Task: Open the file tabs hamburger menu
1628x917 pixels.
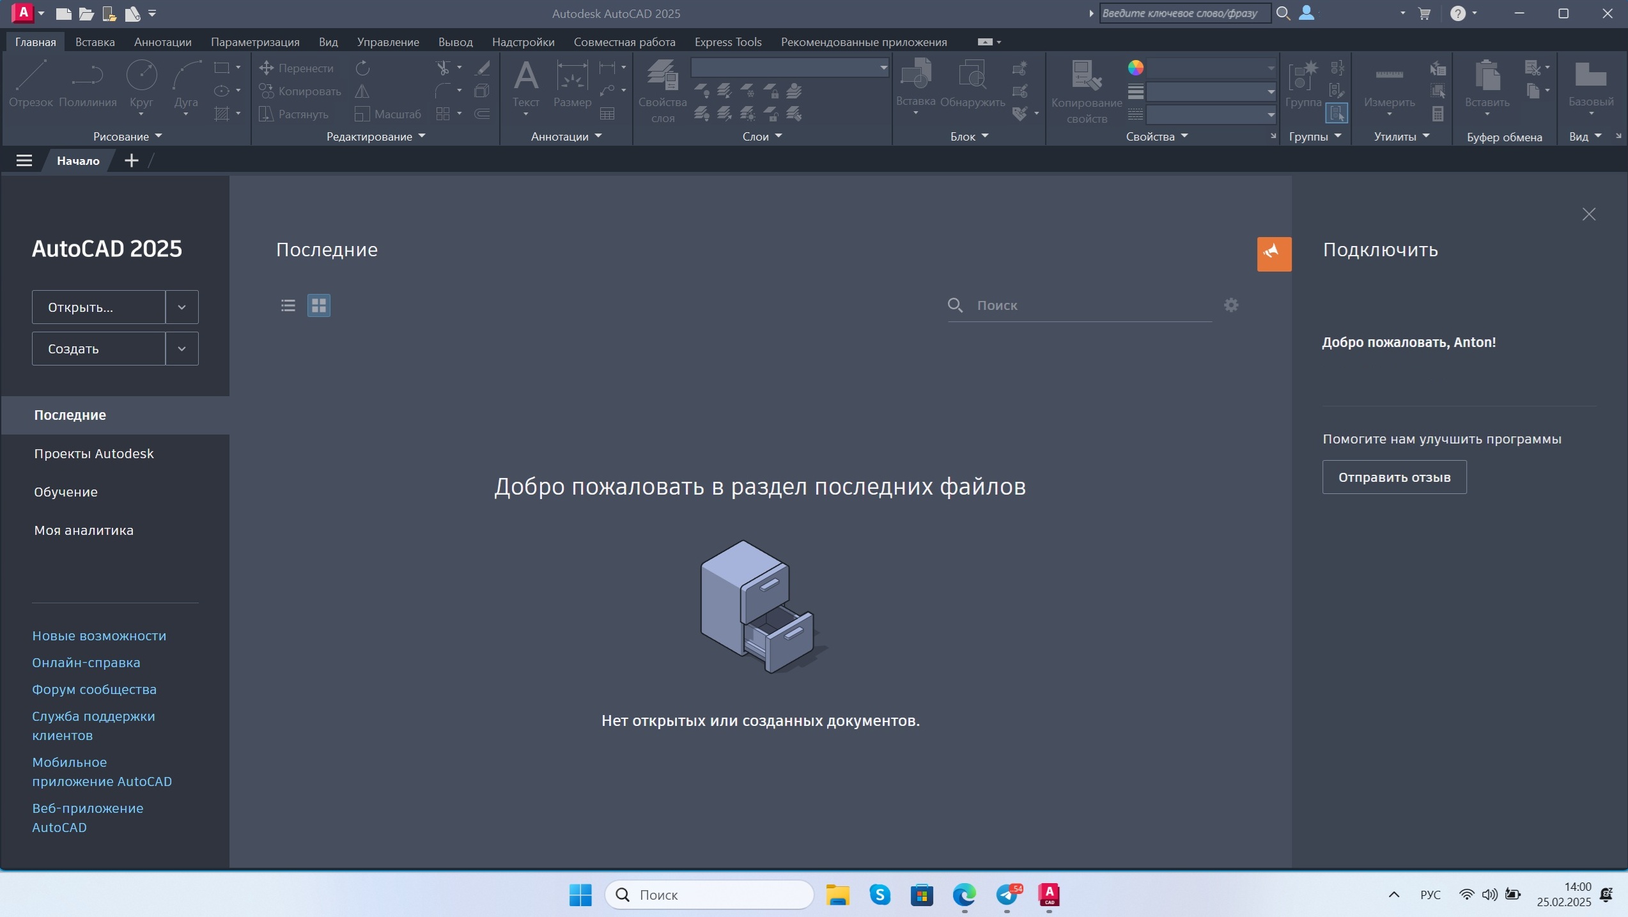Action: [24, 160]
